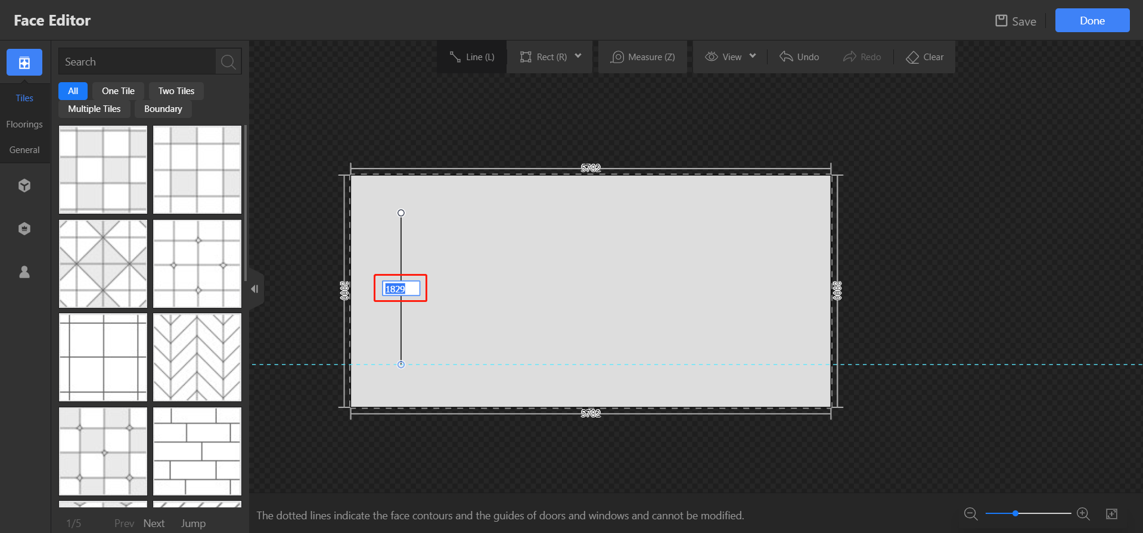Zoom out with the minus magnifier
Image resolution: width=1143 pixels, height=533 pixels.
click(971, 513)
